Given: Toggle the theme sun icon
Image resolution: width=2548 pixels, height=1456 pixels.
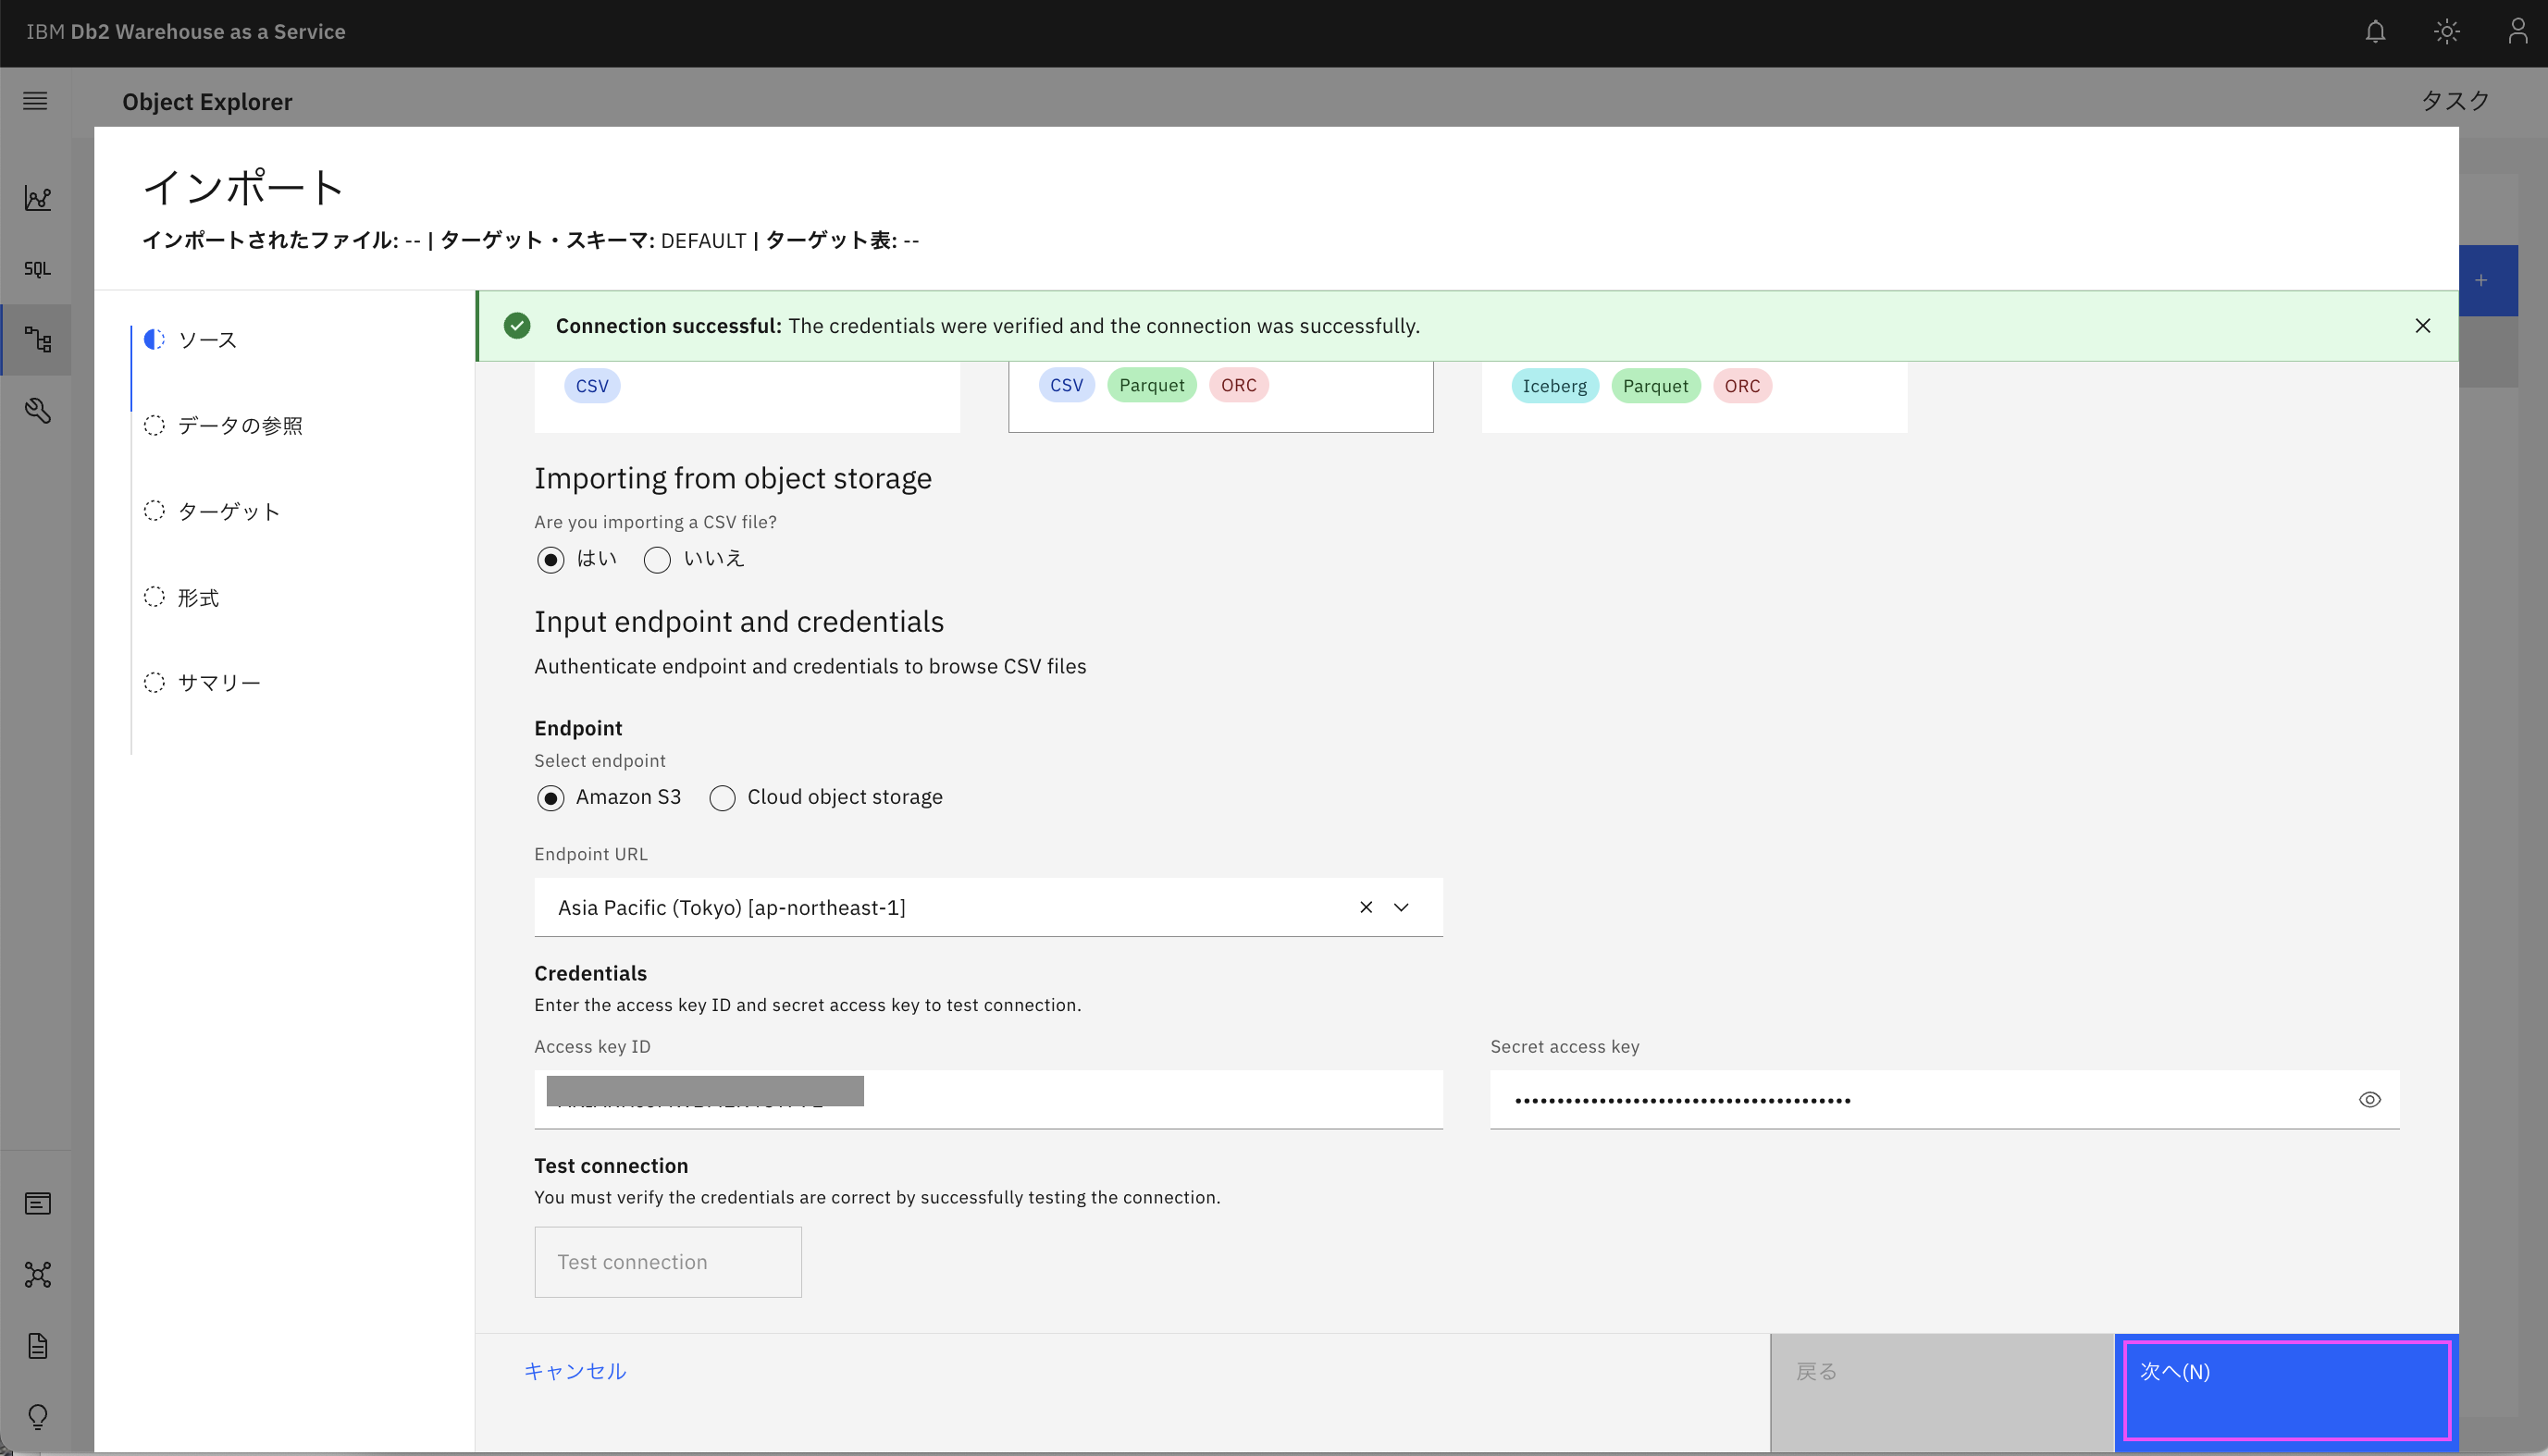Looking at the screenshot, I should 2446,32.
